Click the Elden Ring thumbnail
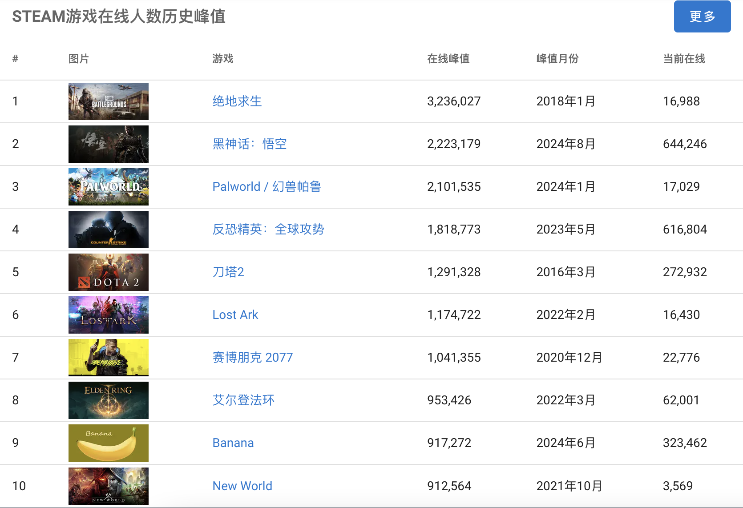Image resolution: width=743 pixels, height=508 pixels. (x=108, y=400)
